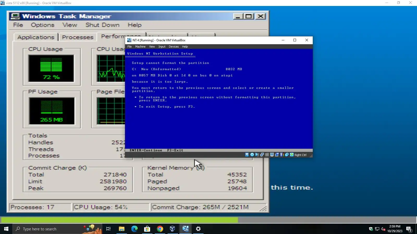Open File menu in NT 4 window
This screenshot has width=417, height=234.
pyautogui.click(x=130, y=47)
